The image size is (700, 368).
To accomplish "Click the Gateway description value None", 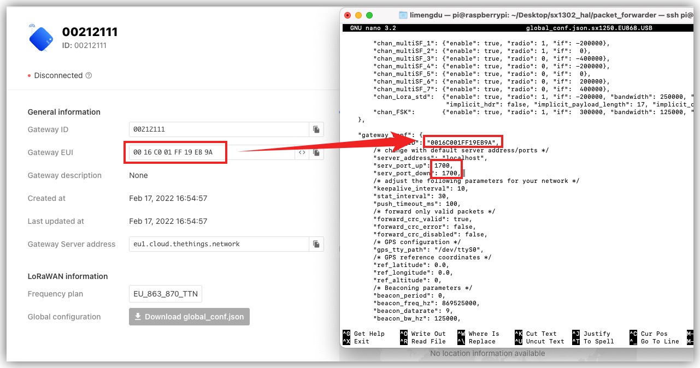I will point(139,175).
